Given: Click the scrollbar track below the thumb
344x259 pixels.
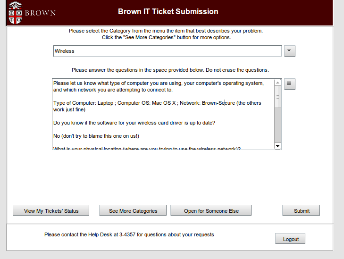Looking at the screenshot, I should [x=277, y=125].
